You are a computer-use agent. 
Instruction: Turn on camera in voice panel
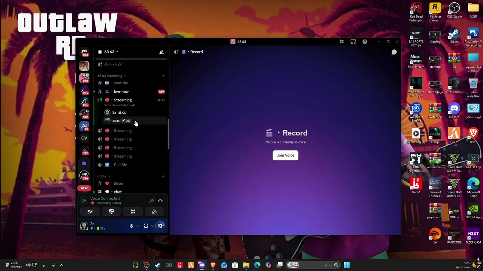[90, 212]
